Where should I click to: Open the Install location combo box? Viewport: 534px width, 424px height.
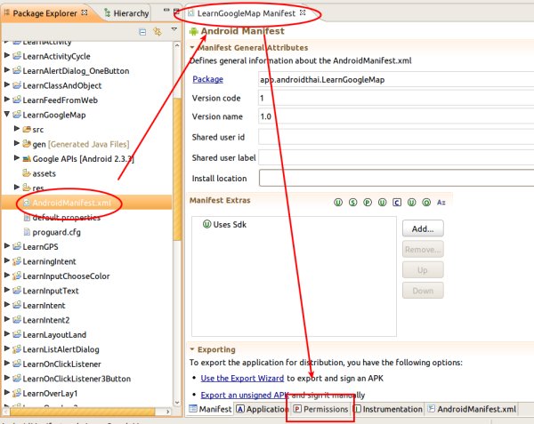[396, 178]
